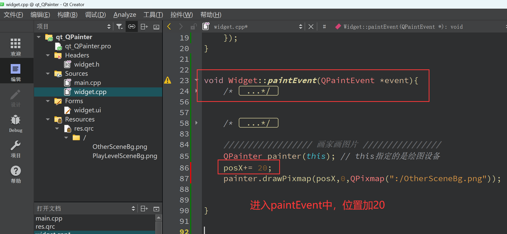Click QPainter type on line 85
The height and width of the screenshot is (234, 507).
tap(243, 156)
